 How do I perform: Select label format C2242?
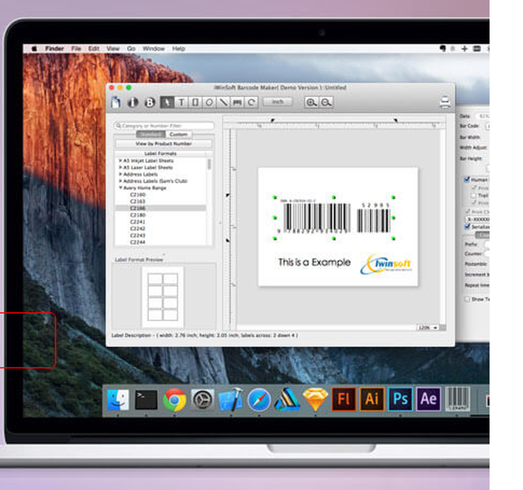[x=138, y=228]
